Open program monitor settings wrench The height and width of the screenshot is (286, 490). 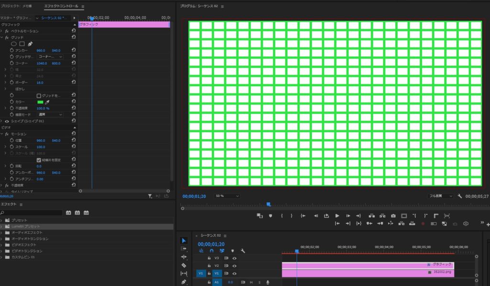coord(460,196)
